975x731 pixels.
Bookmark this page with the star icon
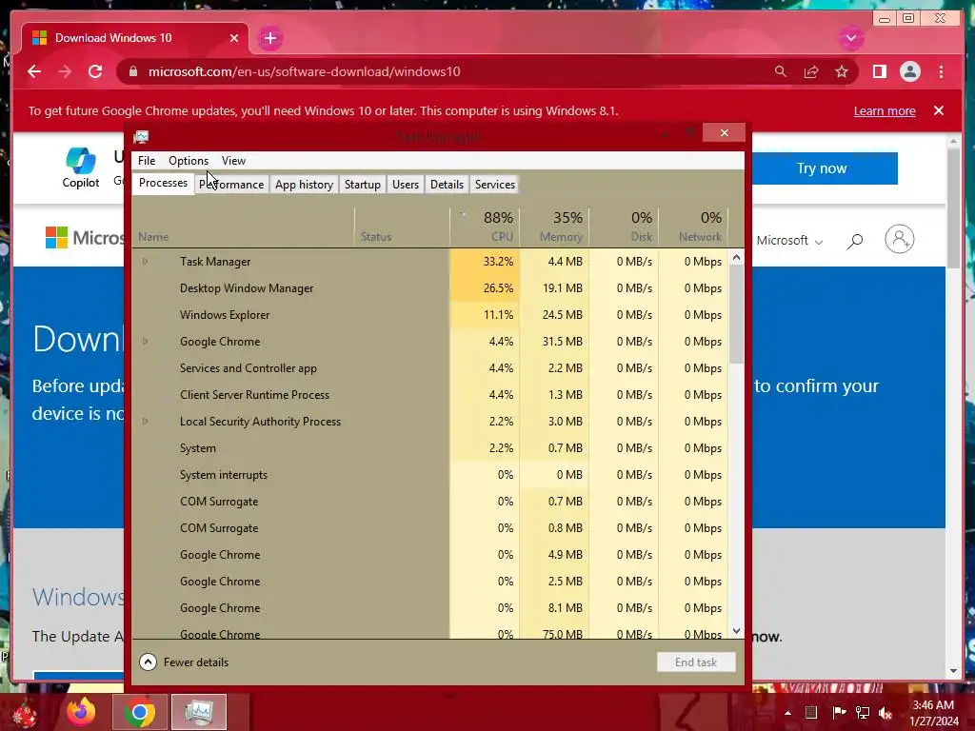[842, 71]
